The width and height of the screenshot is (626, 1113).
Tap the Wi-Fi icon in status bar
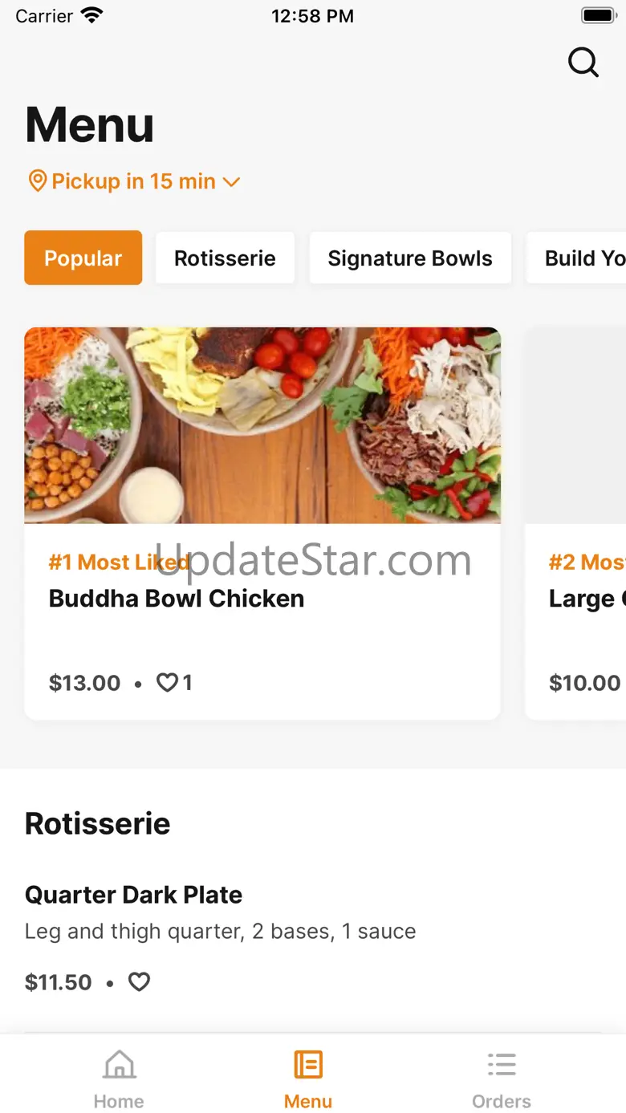93,15
